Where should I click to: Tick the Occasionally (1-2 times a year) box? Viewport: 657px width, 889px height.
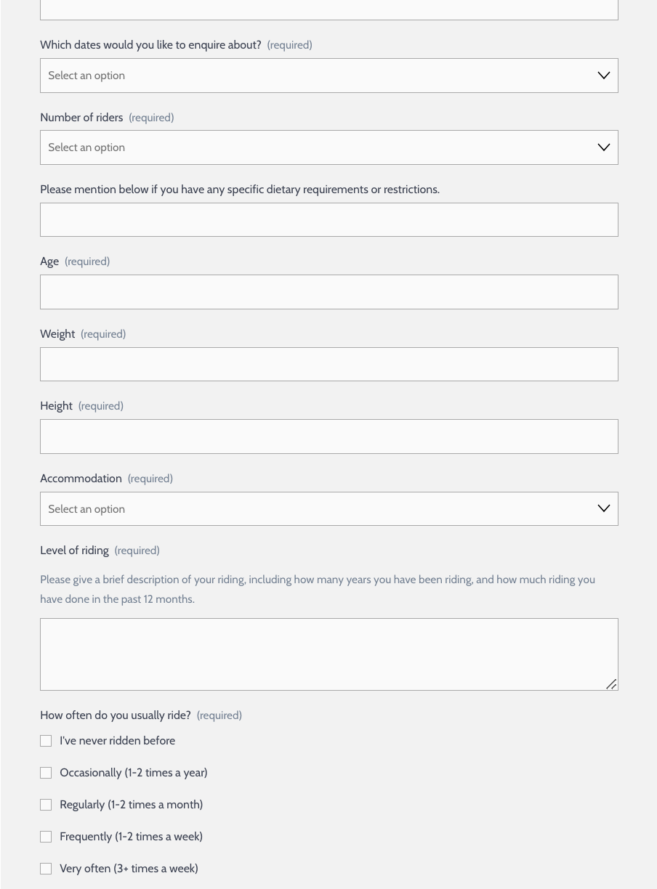(x=46, y=773)
